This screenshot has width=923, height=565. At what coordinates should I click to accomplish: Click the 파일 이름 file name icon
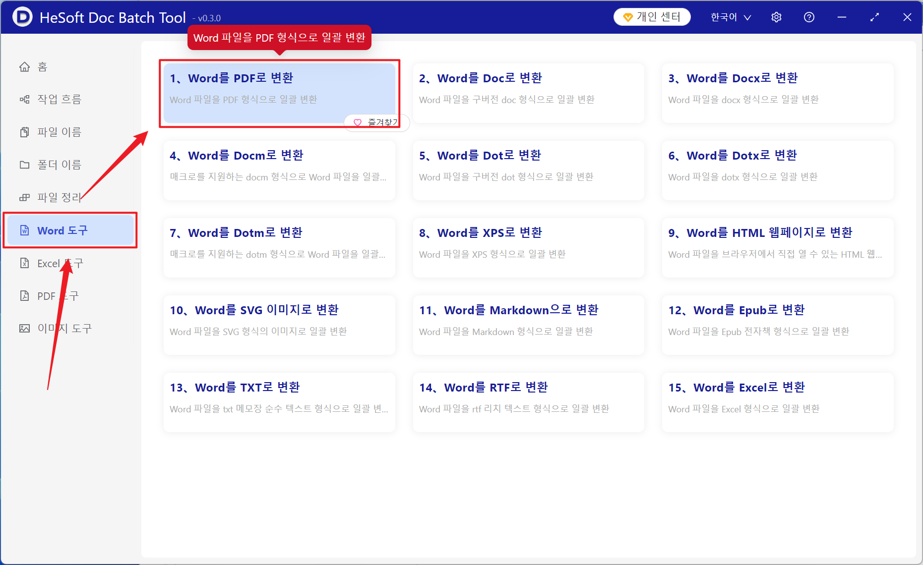click(24, 132)
